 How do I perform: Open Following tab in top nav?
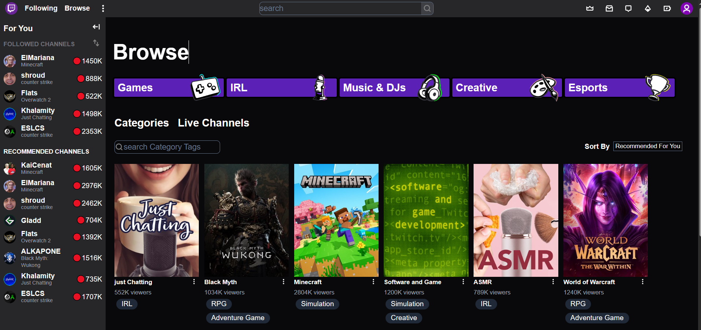(41, 8)
